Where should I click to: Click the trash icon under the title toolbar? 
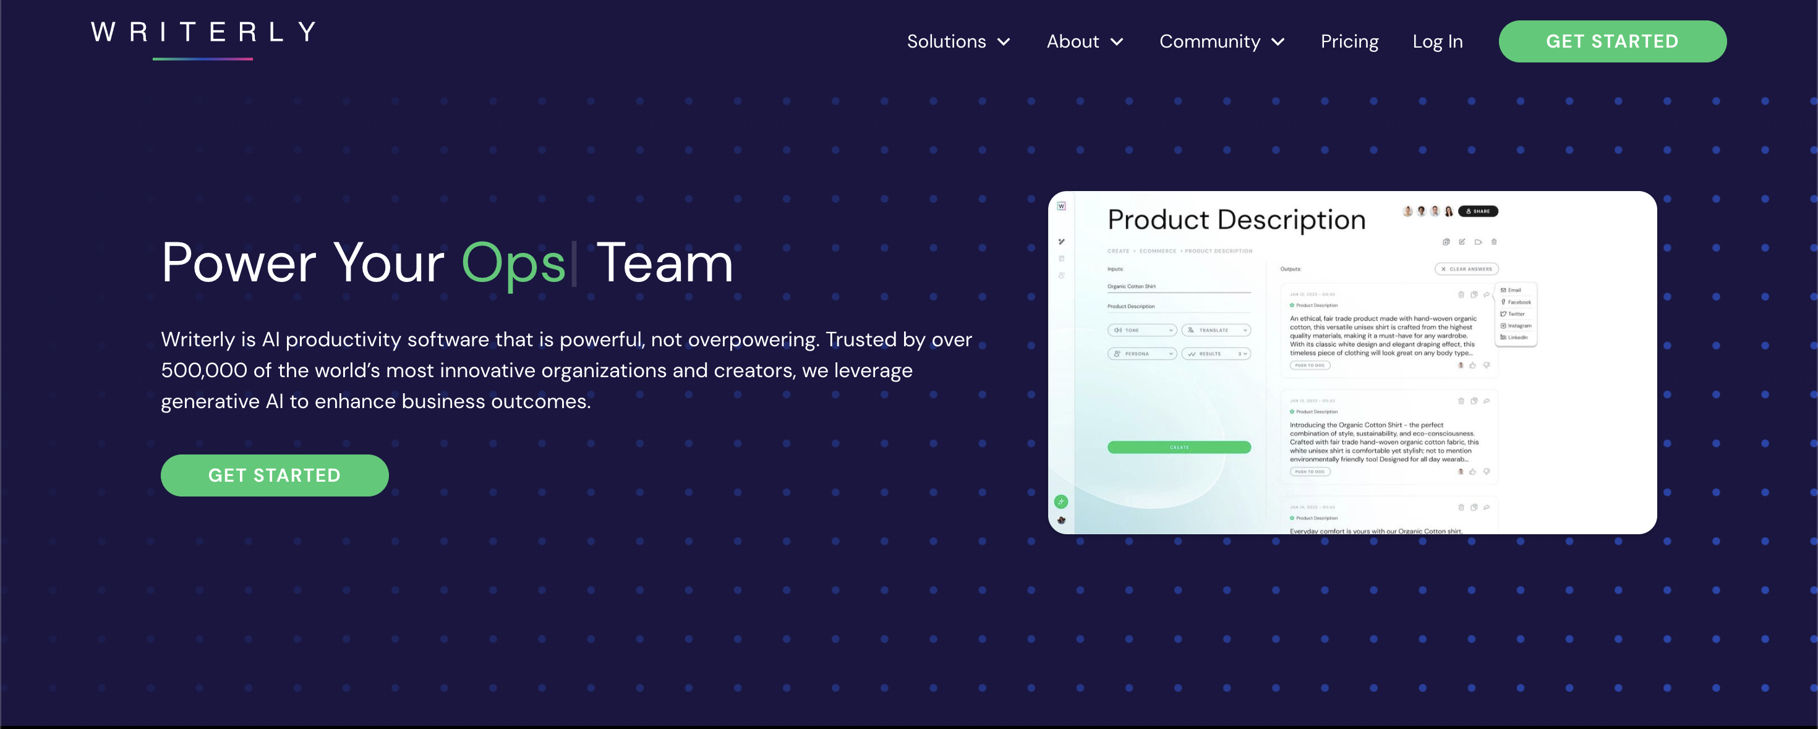[x=1494, y=241]
